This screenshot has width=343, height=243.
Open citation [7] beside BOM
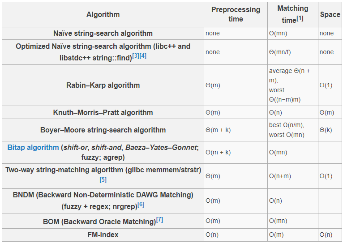click(160, 220)
